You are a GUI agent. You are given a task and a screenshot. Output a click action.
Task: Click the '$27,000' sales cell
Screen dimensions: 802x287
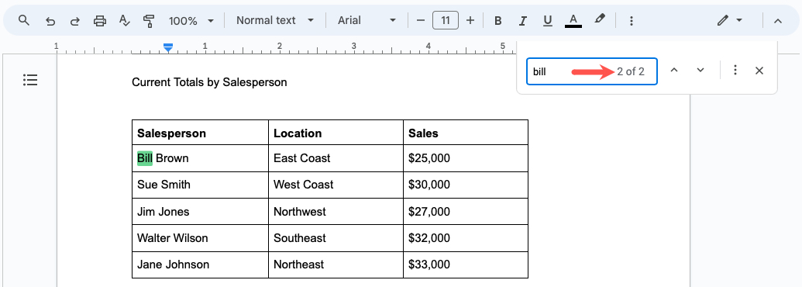[466, 212]
